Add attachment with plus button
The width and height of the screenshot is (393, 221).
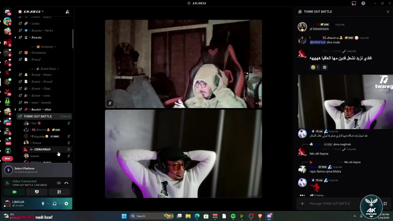point(302,204)
